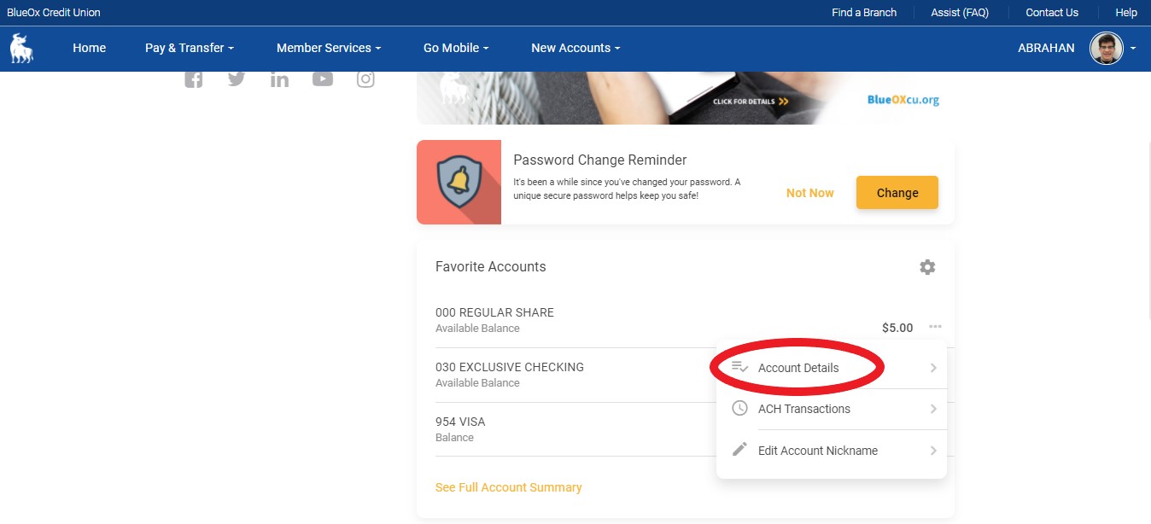Select Edit Account Nickname option
Screen dimensions: 1151x524
pyautogui.click(x=817, y=451)
